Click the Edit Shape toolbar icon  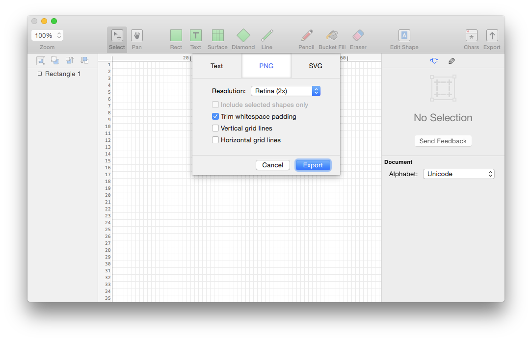coord(404,36)
